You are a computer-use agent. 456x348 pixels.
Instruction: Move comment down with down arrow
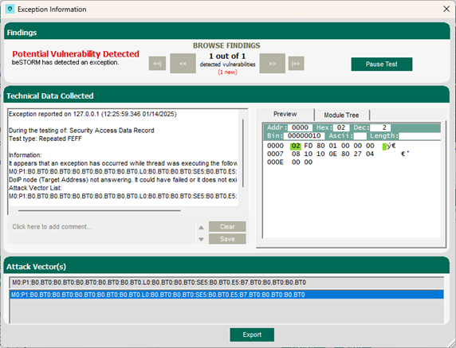coord(201,240)
